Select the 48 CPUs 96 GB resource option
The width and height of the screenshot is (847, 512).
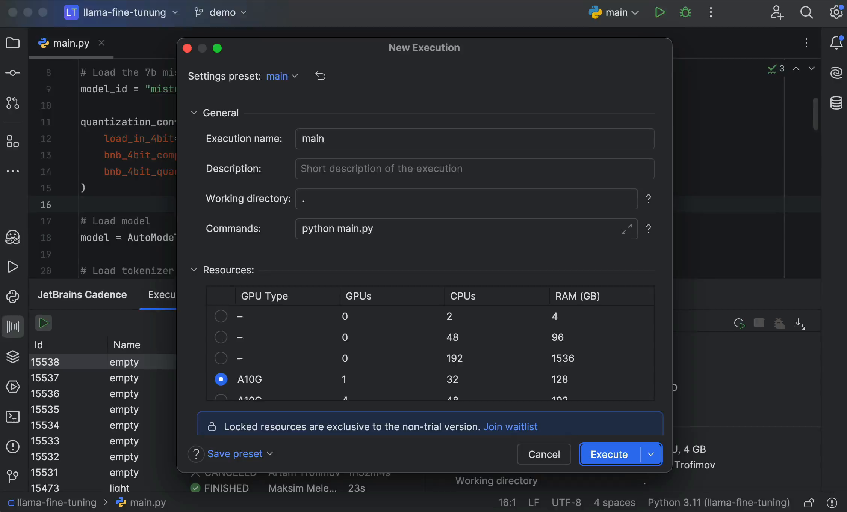click(x=221, y=337)
